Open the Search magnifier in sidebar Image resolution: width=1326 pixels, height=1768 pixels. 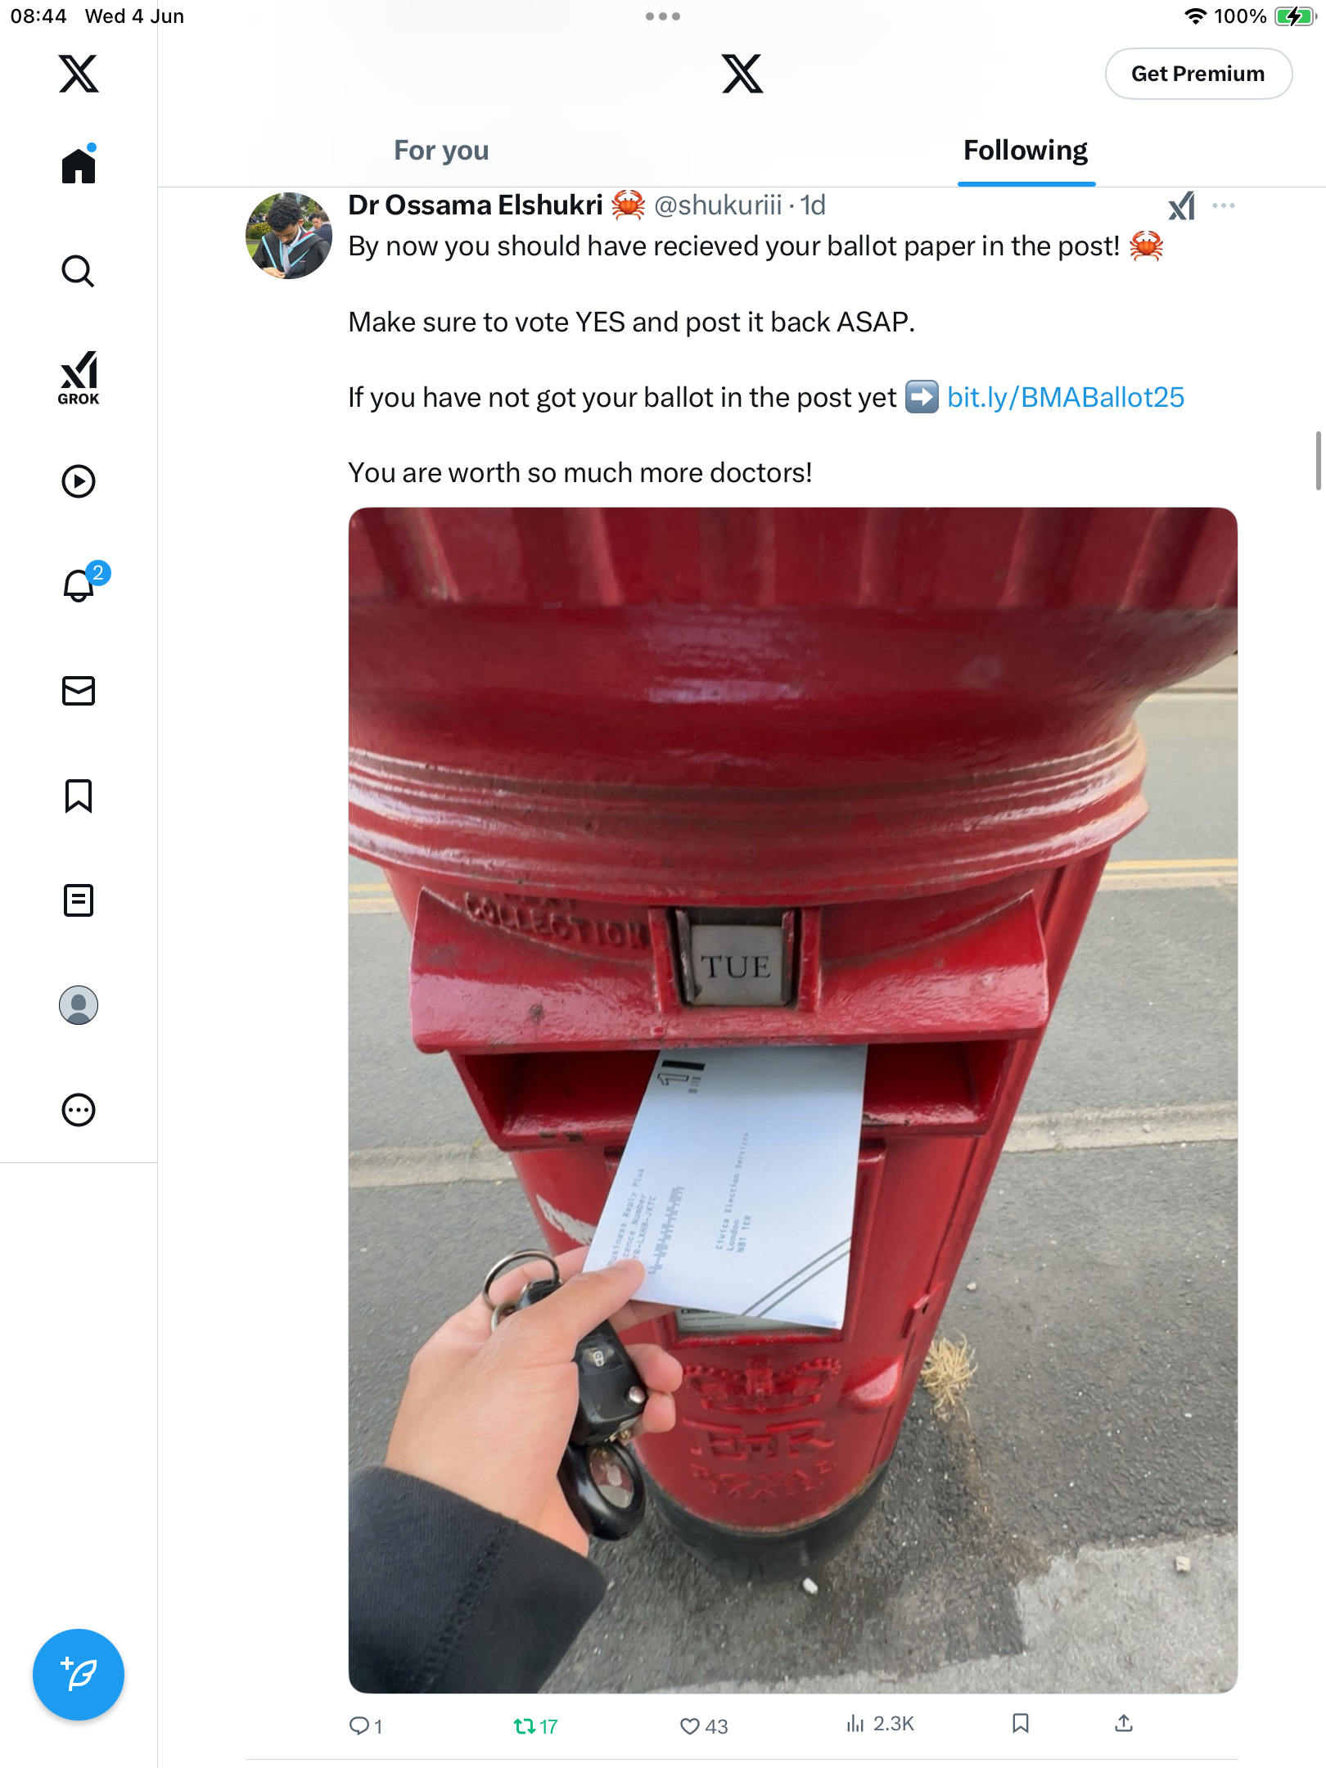(79, 271)
